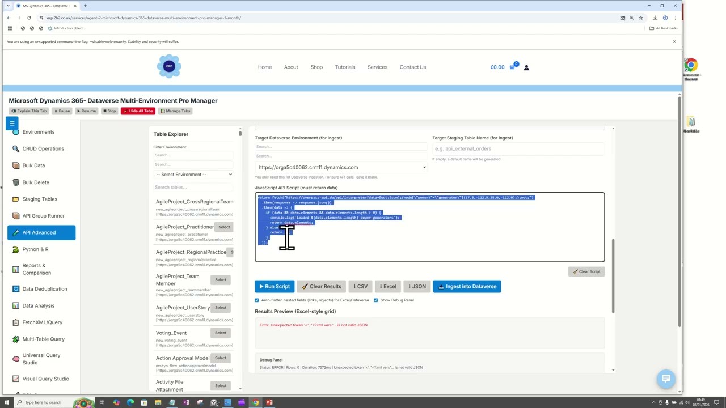Open the Target Dataverse Environment dropdown

click(341, 167)
